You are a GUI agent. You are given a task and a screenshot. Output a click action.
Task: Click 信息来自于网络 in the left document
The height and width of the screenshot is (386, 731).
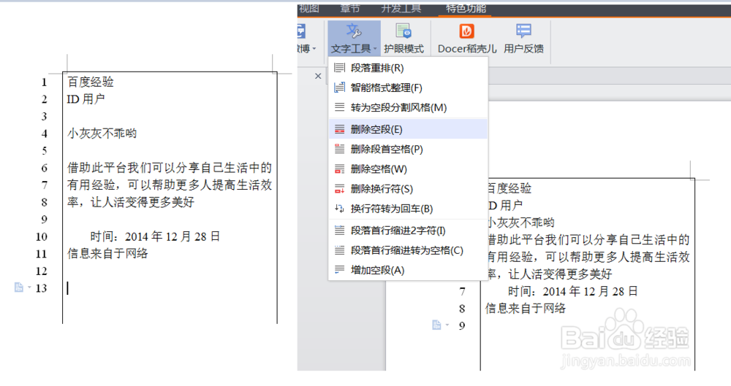click(107, 254)
